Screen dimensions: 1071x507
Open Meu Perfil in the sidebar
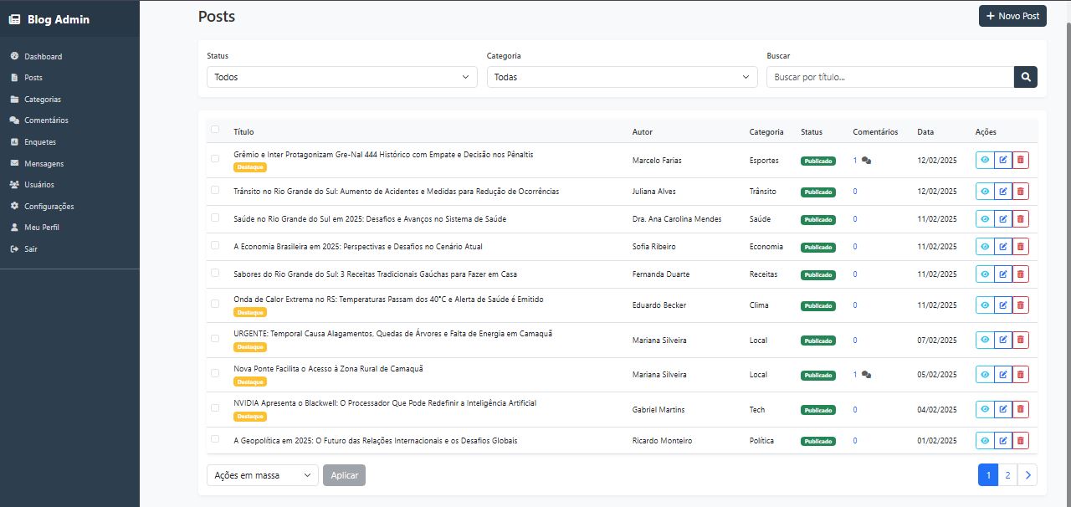pyautogui.click(x=41, y=228)
